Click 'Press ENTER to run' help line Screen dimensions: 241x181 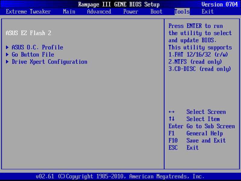pos(196,26)
